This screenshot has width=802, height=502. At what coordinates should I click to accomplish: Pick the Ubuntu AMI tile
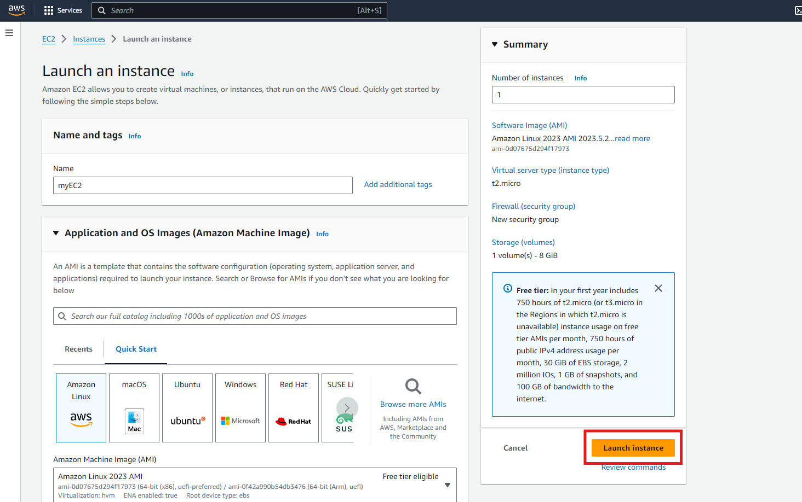(x=187, y=408)
